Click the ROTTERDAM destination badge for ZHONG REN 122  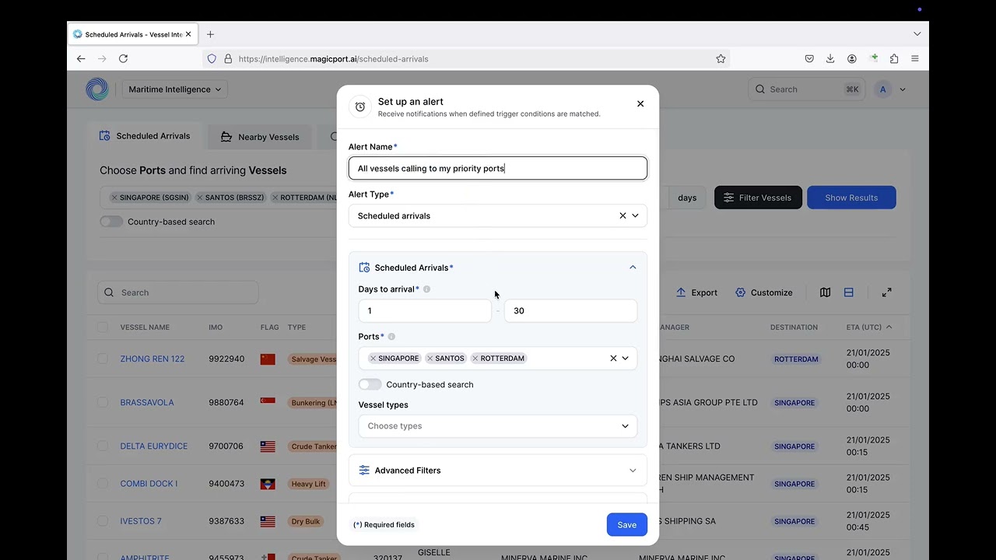(x=796, y=359)
